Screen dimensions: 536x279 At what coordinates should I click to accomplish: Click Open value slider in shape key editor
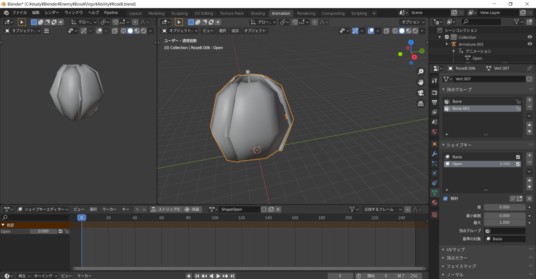[43, 231]
